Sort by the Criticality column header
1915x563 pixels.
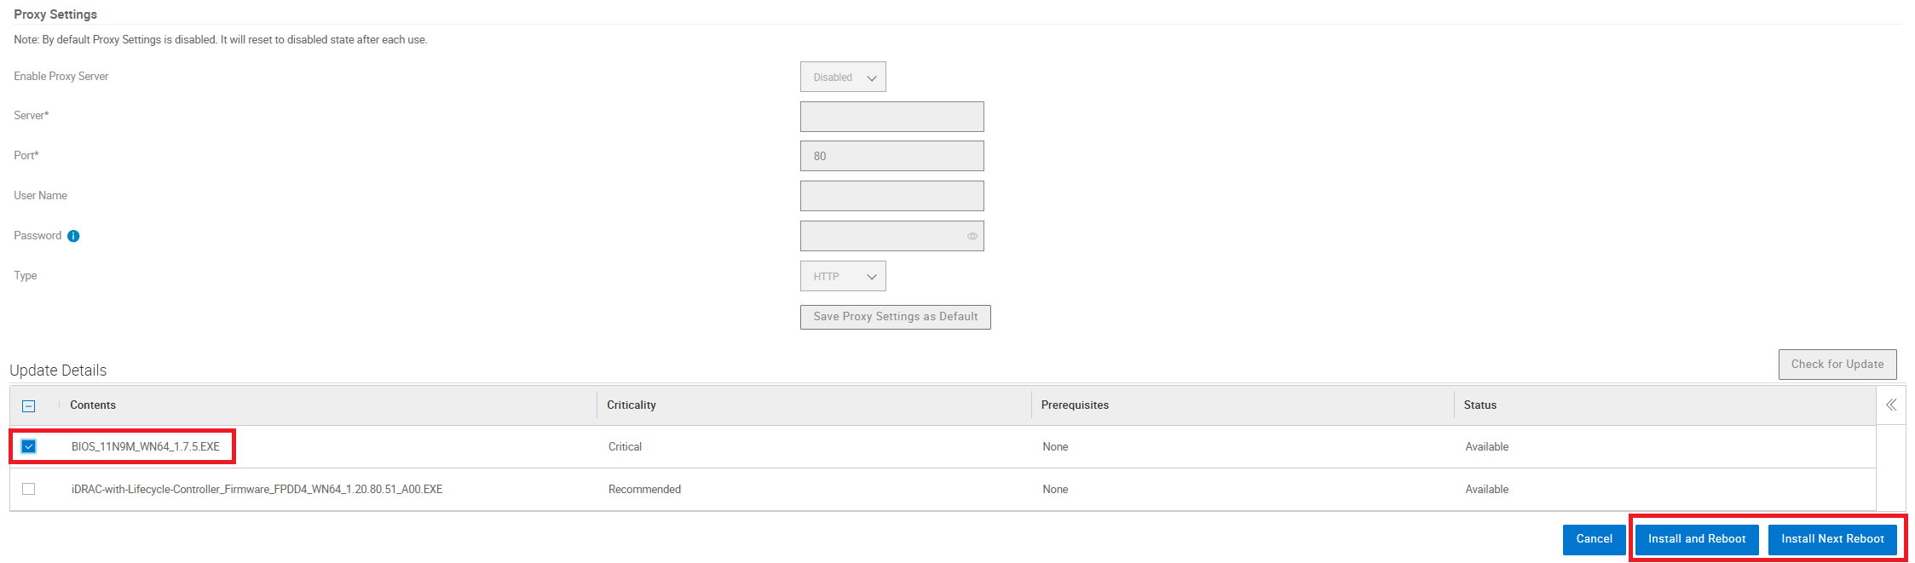coord(632,405)
